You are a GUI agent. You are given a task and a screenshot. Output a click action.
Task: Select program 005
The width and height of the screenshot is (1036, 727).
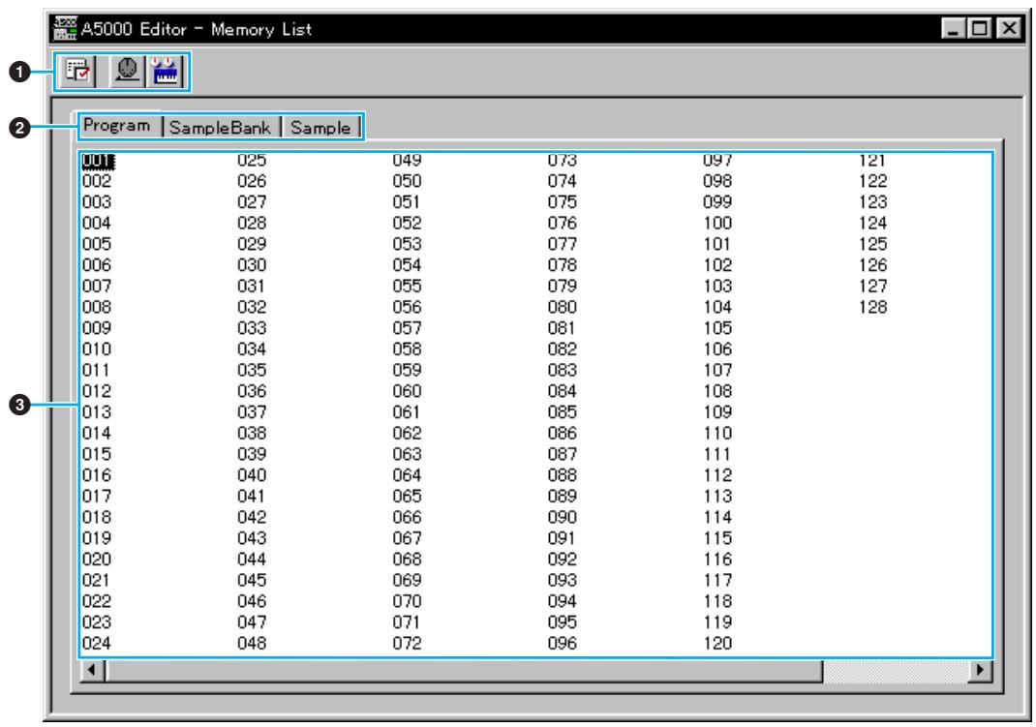click(97, 244)
